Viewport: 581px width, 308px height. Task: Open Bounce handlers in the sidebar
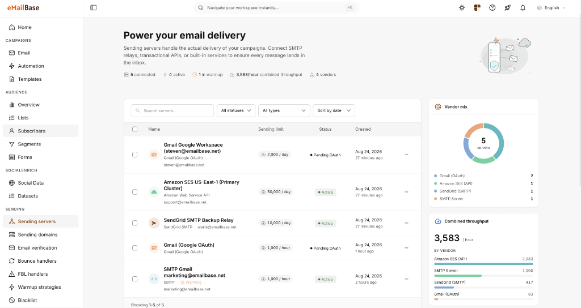[41, 261]
